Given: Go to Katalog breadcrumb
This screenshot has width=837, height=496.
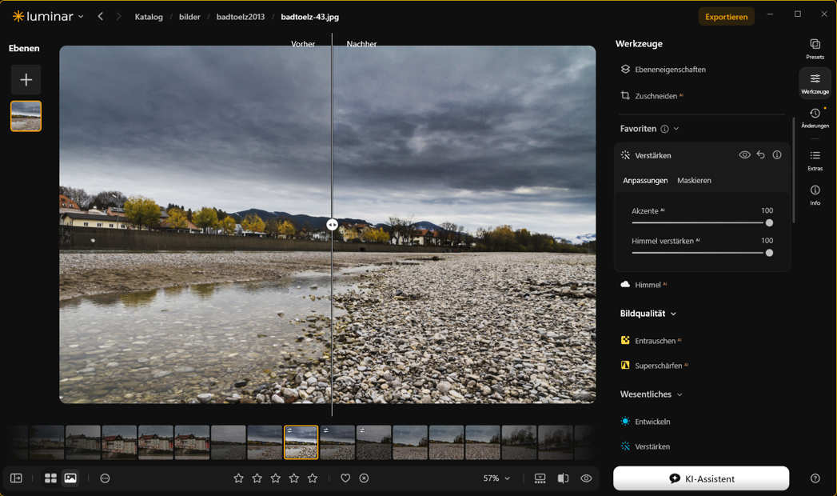Looking at the screenshot, I should coord(149,17).
